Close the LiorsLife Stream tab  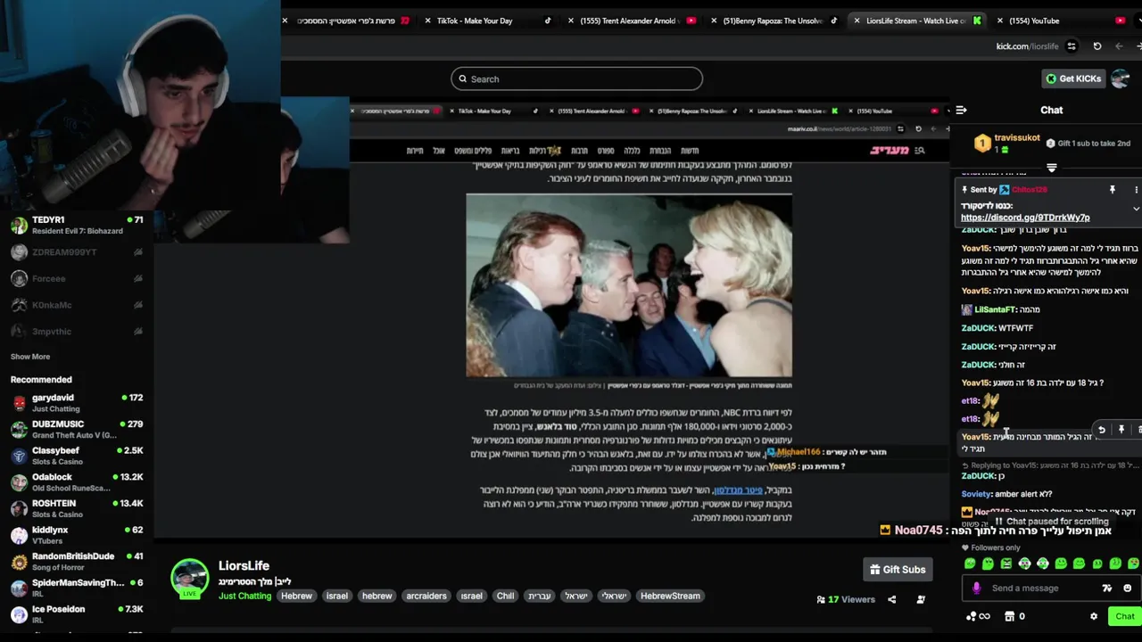(x=857, y=21)
